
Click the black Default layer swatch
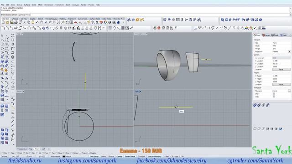point(64,157)
